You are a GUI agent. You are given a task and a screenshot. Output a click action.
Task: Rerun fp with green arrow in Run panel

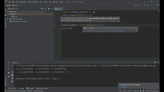tap(9, 66)
